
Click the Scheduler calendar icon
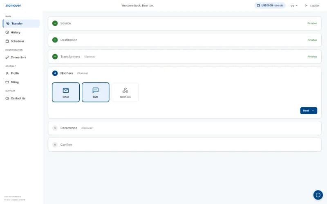[x=7, y=41]
